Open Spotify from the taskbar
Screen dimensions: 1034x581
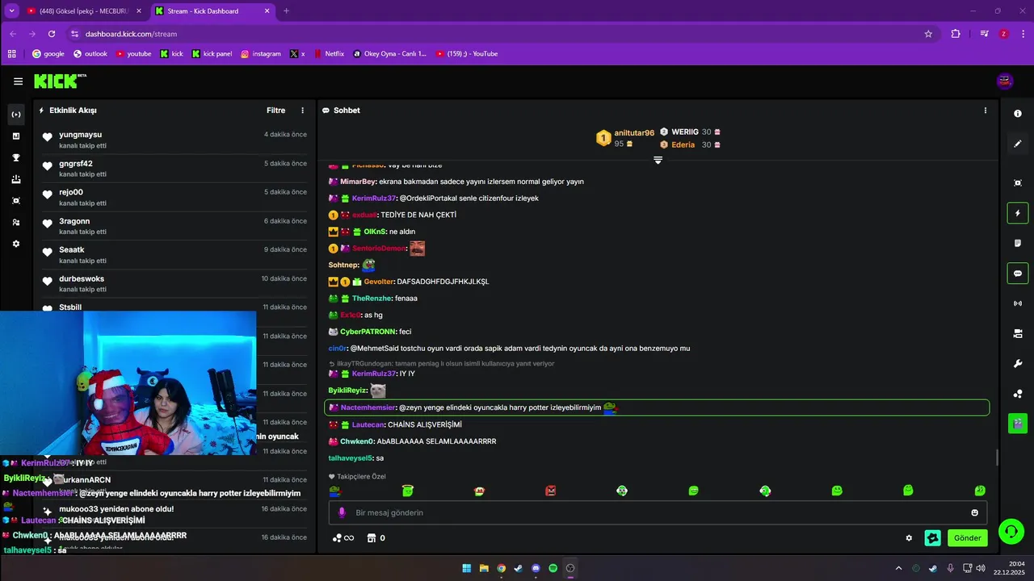[553, 568]
